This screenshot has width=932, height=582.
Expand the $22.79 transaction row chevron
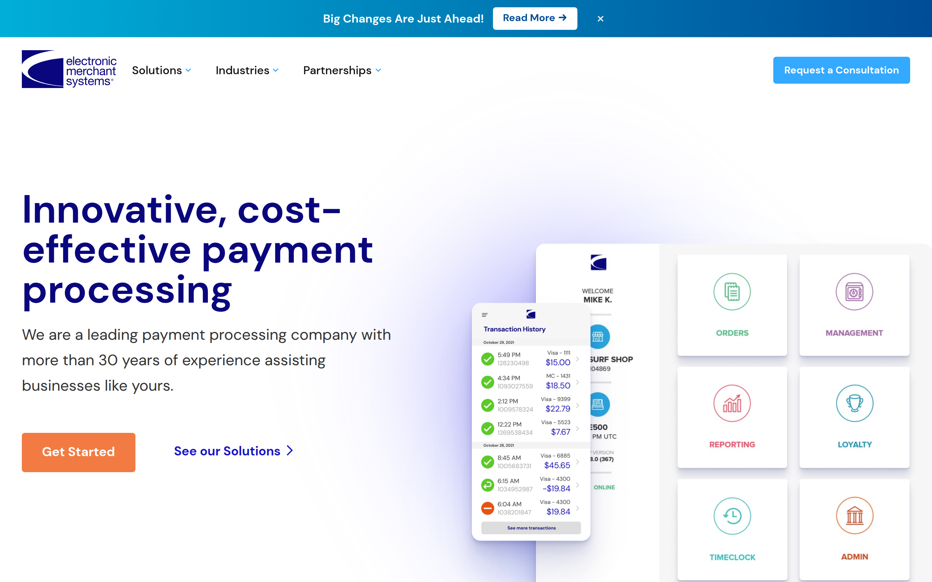coord(577,405)
